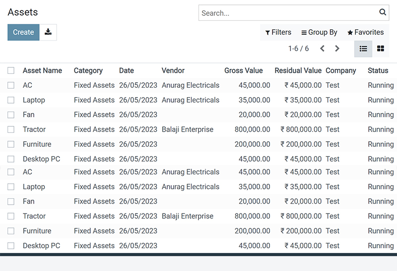Click the import records download icon
This screenshot has width=397, height=271.
(48, 32)
